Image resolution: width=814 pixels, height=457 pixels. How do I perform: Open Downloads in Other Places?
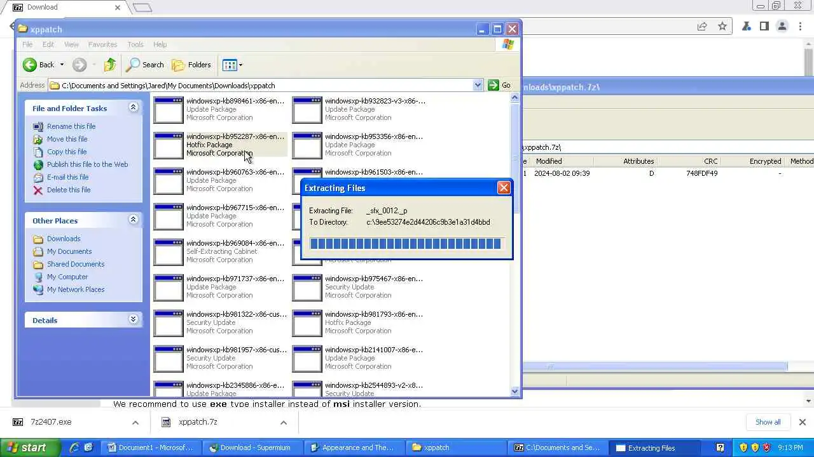point(64,239)
